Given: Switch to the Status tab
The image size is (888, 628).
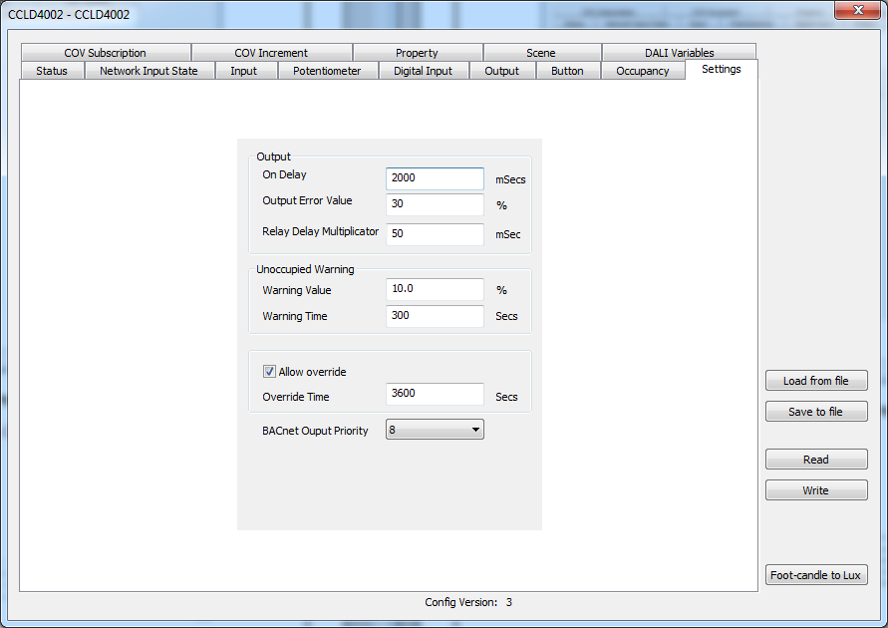Looking at the screenshot, I should click(x=52, y=71).
